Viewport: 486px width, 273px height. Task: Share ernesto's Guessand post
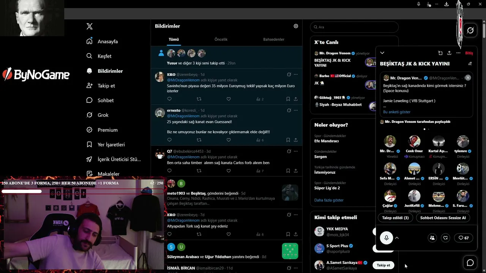pos(296,140)
